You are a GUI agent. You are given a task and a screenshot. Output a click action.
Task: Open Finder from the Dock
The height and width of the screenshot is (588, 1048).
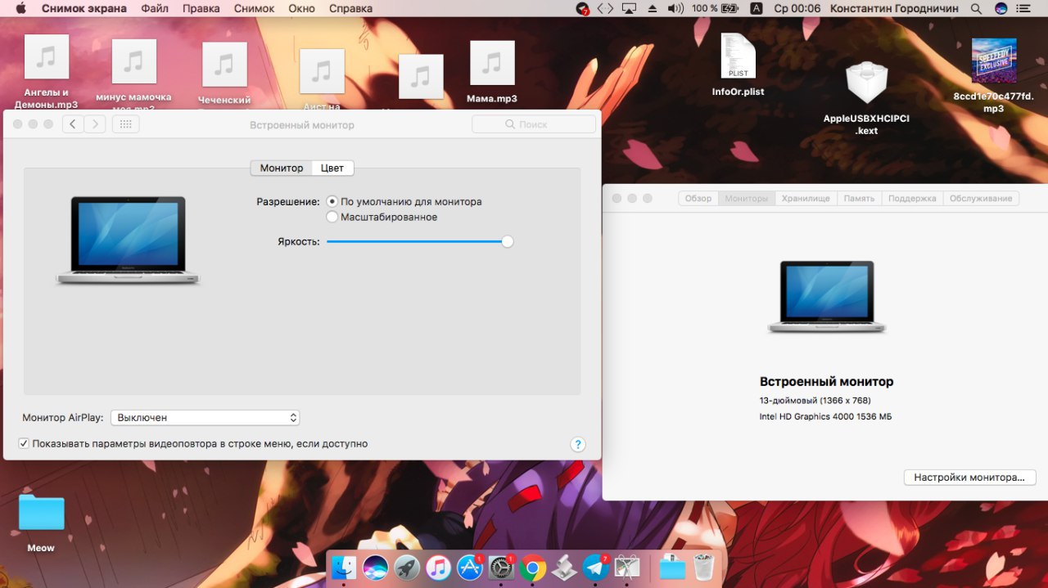344,567
